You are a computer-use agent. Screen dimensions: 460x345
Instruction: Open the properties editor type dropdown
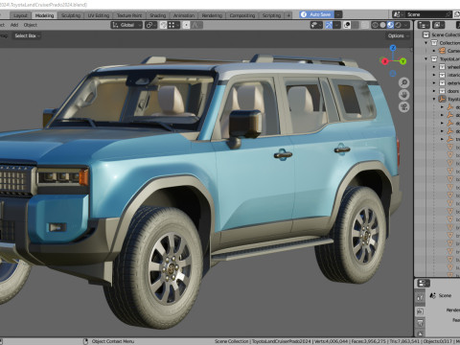[424, 284]
